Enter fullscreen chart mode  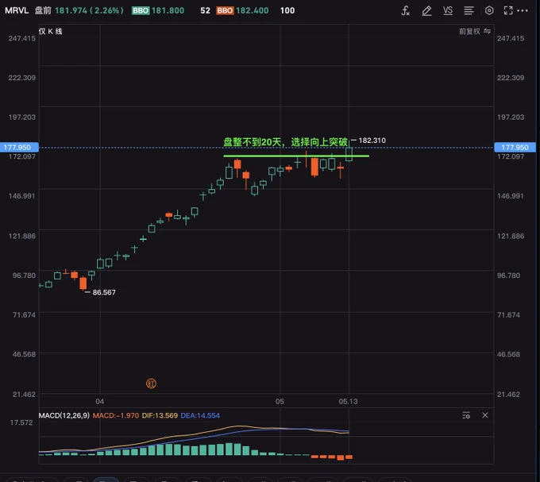(x=508, y=10)
